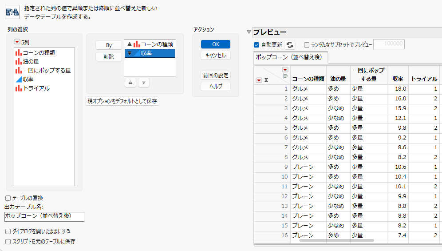Confirm with the OK button
The image size is (442, 251).
tap(216, 44)
